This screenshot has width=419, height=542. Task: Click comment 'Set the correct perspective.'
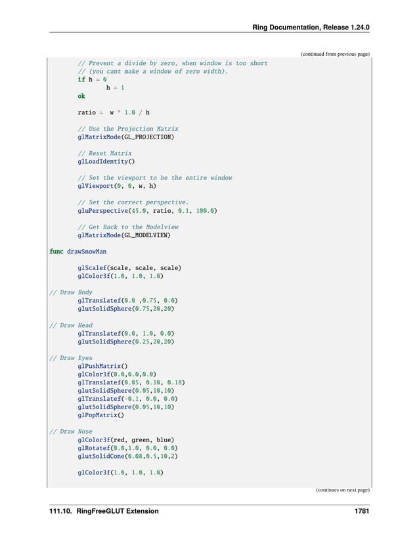133,202
